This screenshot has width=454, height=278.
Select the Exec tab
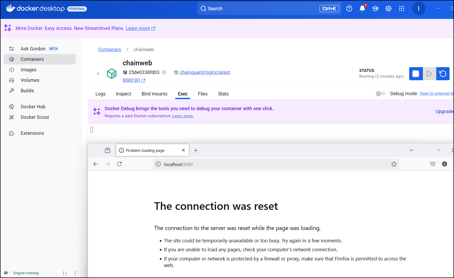point(183,94)
